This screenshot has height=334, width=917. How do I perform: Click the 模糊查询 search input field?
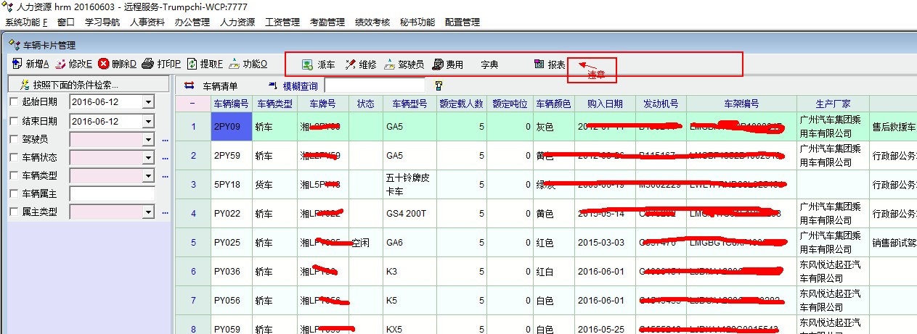tap(374, 86)
